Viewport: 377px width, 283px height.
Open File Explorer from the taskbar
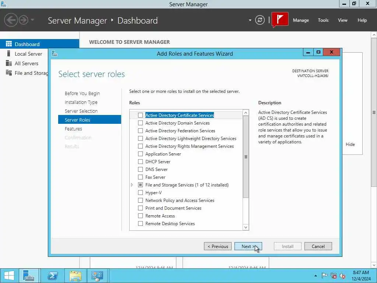(75, 276)
